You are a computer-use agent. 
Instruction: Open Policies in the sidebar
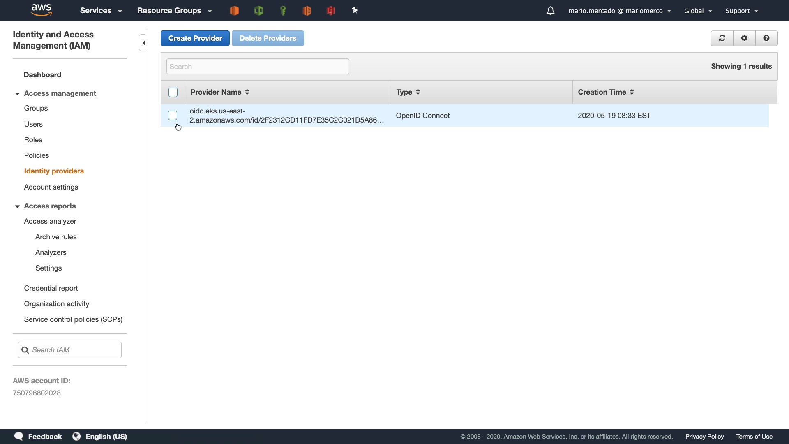click(37, 155)
